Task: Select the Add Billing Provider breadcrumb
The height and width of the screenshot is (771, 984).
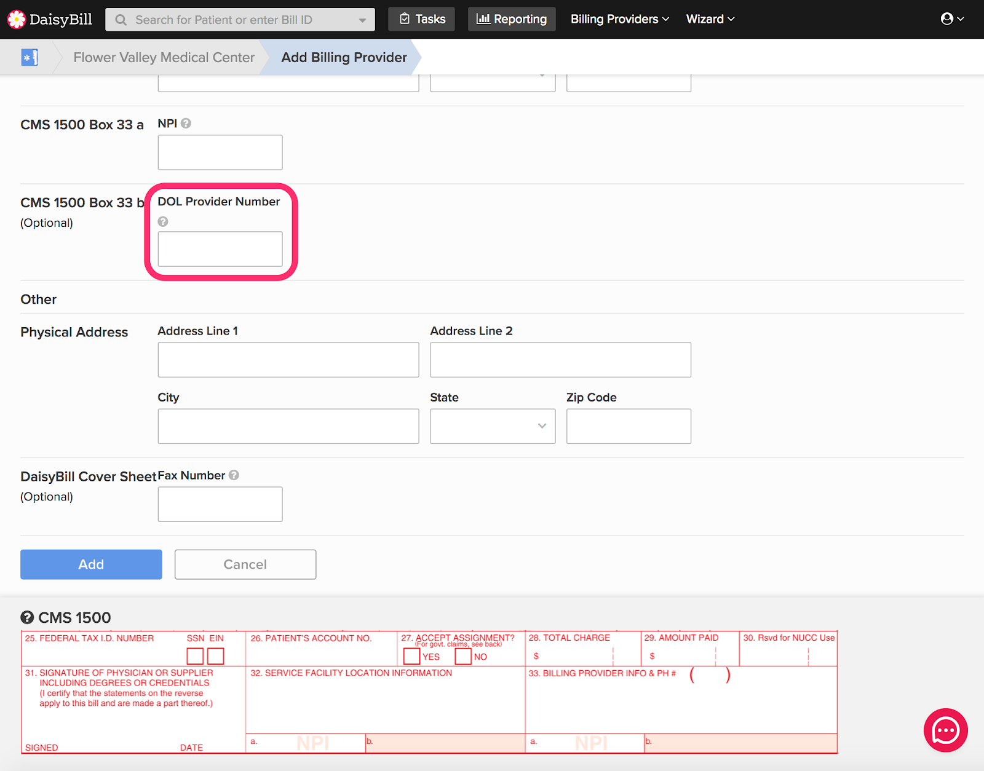Action: [344, 57]
